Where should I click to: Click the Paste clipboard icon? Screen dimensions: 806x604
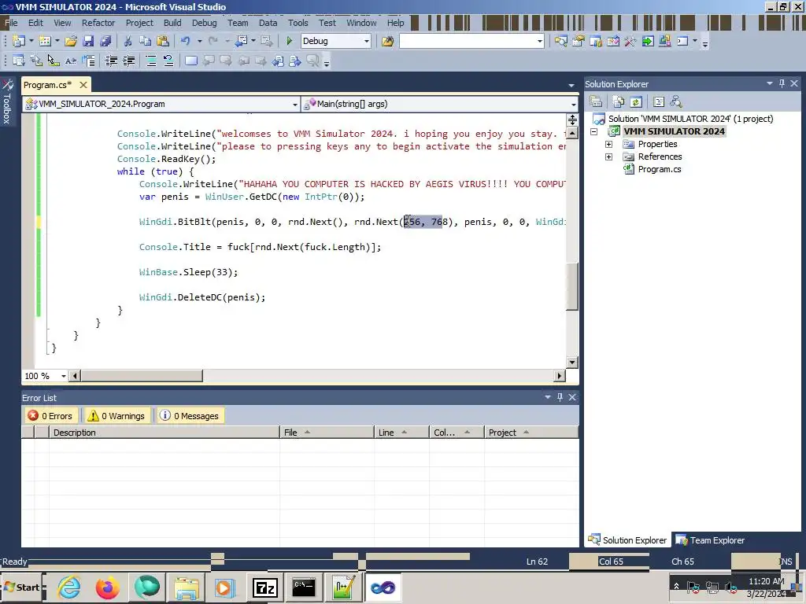[x=162, y=41]
